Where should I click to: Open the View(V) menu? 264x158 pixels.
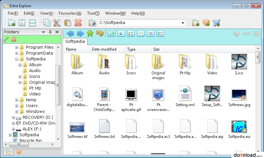[46, 13]
